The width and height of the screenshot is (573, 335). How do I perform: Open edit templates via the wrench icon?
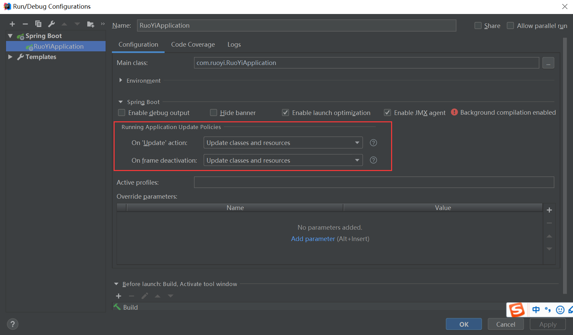(51, 24)
